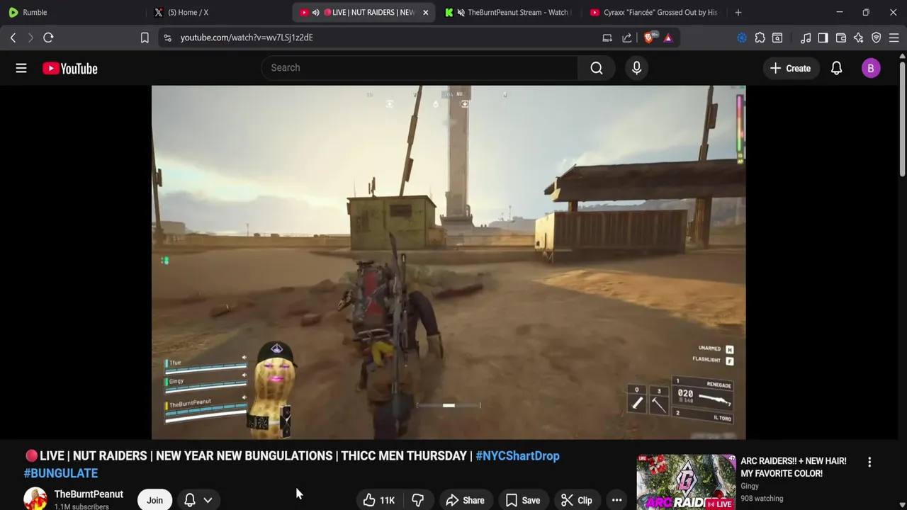This screenshot has height=510, width=907.
Task: Expand the subscription notification dropdown arrow
Action: pos(208,500)
